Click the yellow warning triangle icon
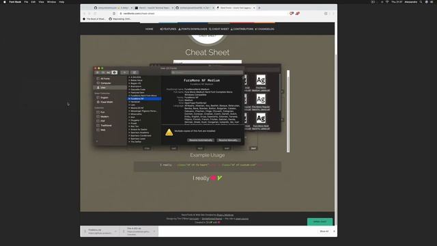 click(x=169, y=132)
